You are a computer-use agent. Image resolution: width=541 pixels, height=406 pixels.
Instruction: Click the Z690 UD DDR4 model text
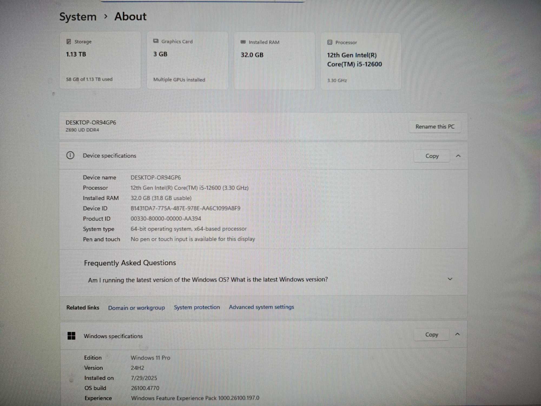[82, 130]
